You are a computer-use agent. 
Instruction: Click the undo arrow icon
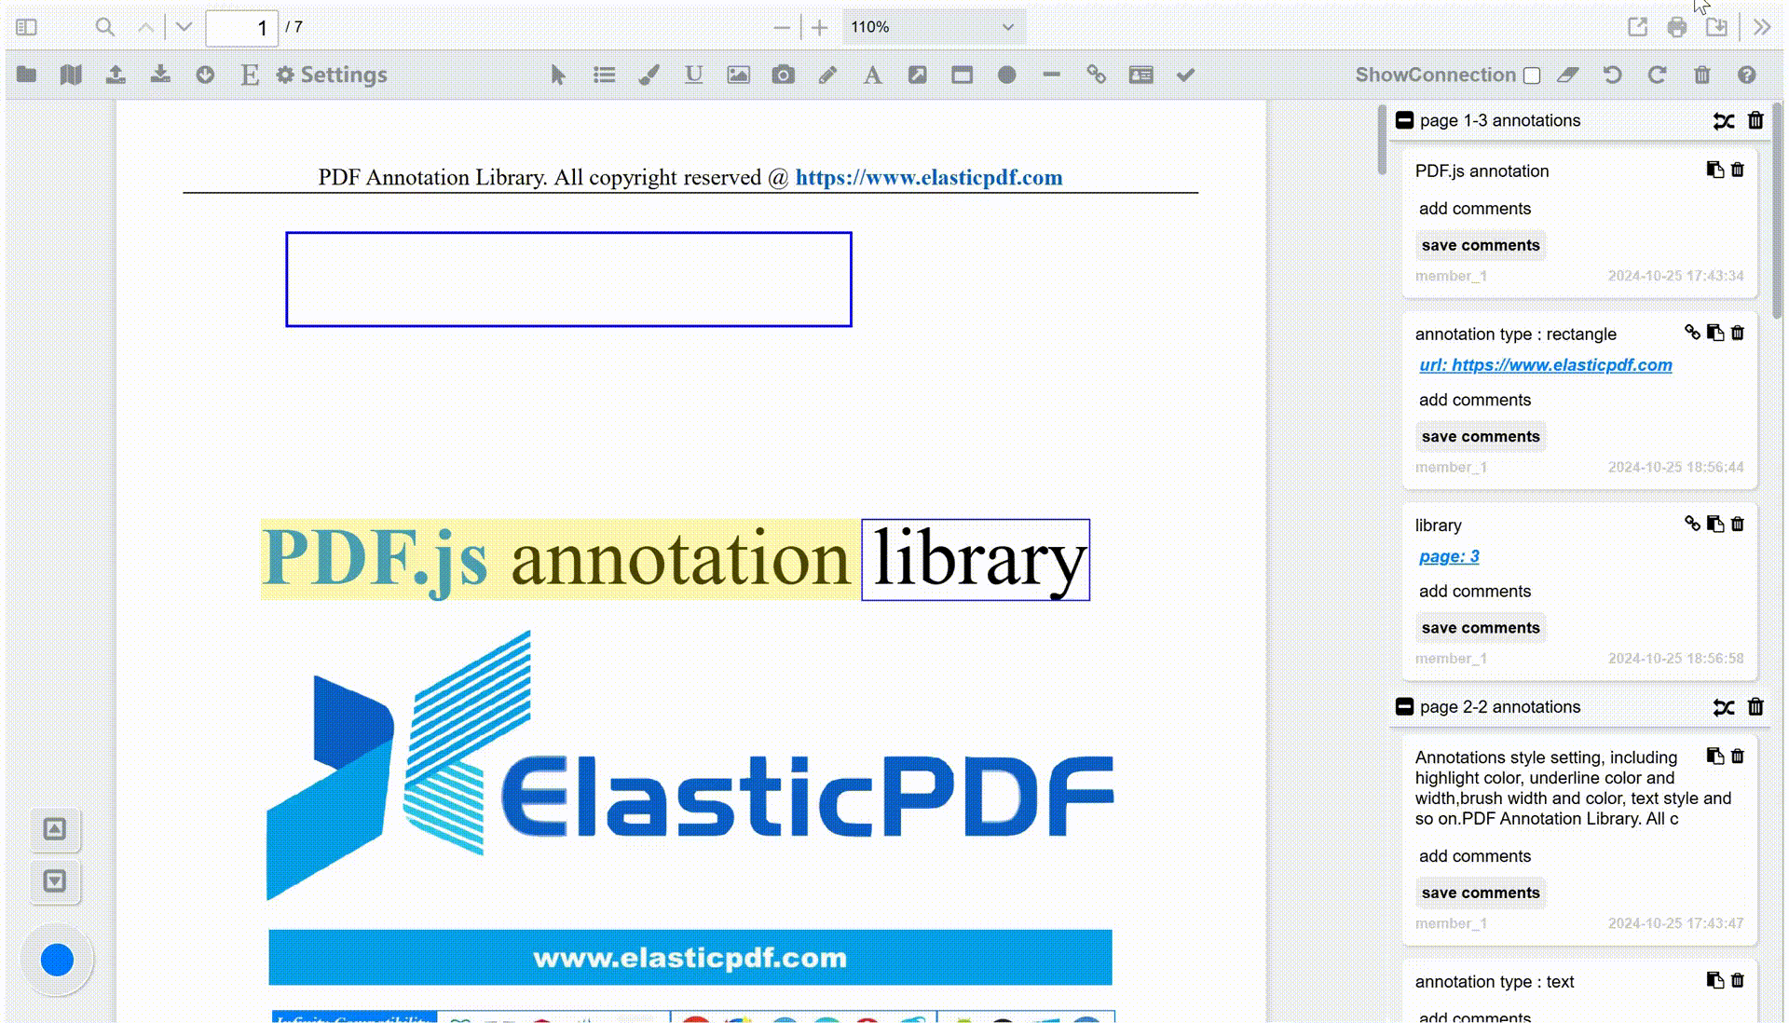(1613, 75)
